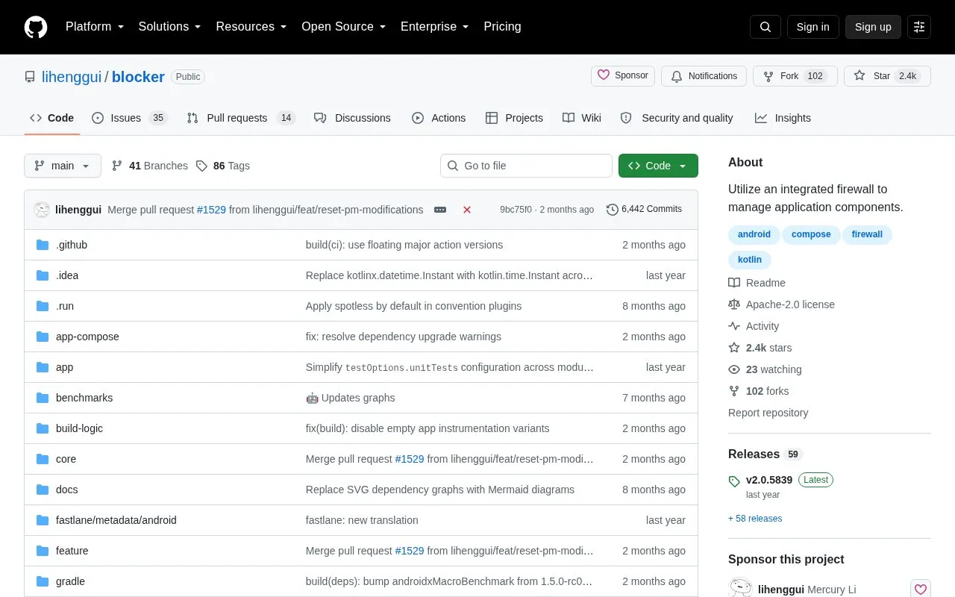Click the heart sponsor icon near lihenggui Mercury Li
Screen dimensions: 955x597
pos(921,589)
